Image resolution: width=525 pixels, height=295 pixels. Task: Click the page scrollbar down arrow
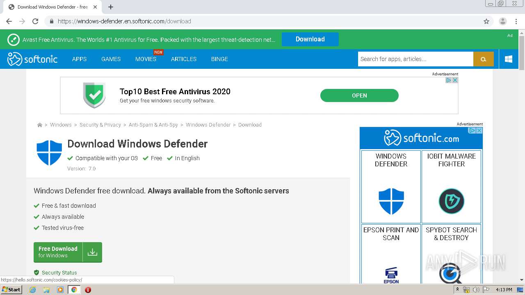522,280
